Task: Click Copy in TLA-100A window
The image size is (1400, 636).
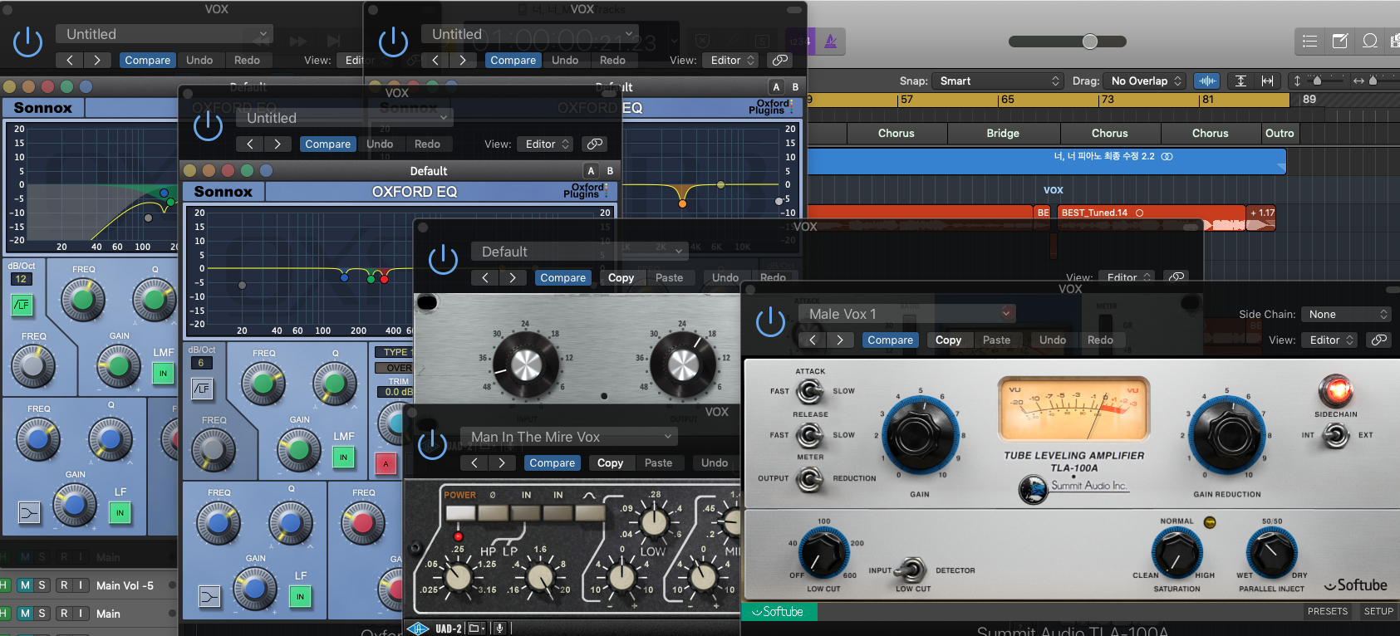Action: tap(948, 340)
